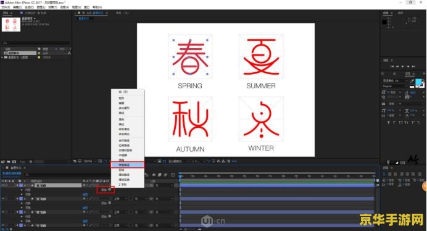Image resolution: width=427 pixels, height=231 pixels.
Task: Toggle faux bold in Character panel
Action: point(389,122)
